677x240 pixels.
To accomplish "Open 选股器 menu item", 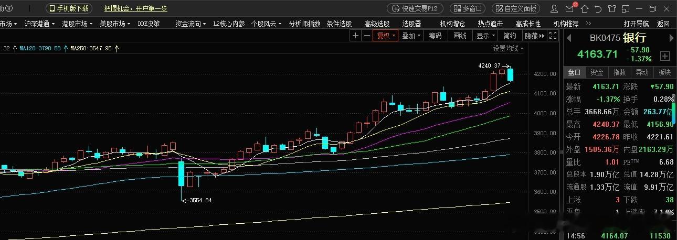I will point(411,24).
